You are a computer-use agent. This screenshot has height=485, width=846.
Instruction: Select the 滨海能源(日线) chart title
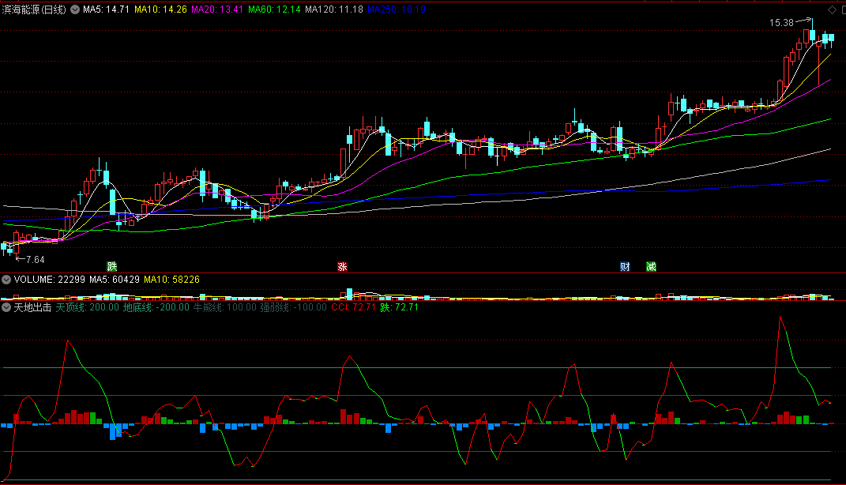(x=34, y=9)
